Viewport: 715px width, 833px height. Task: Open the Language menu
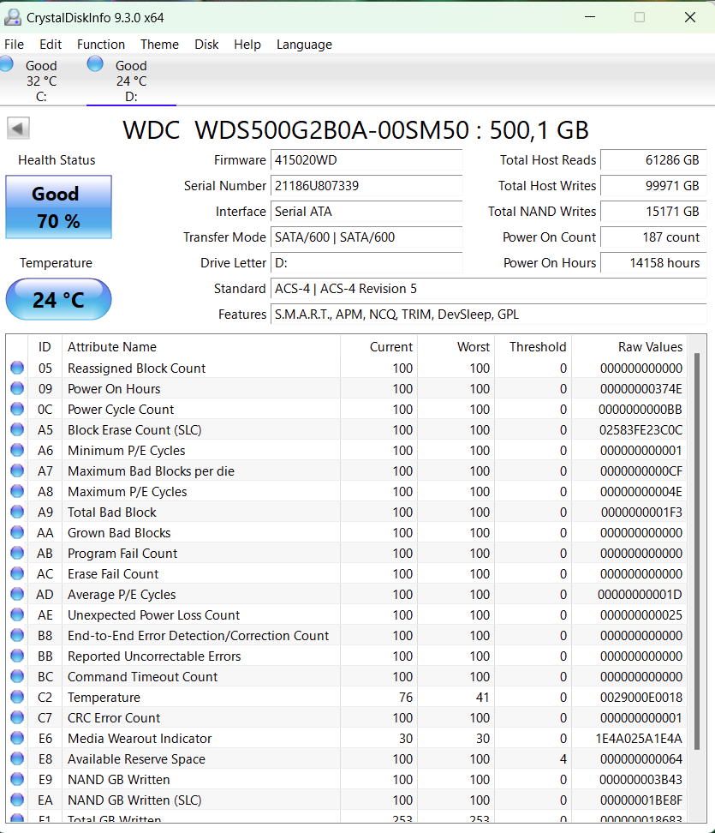click(304, 45)
